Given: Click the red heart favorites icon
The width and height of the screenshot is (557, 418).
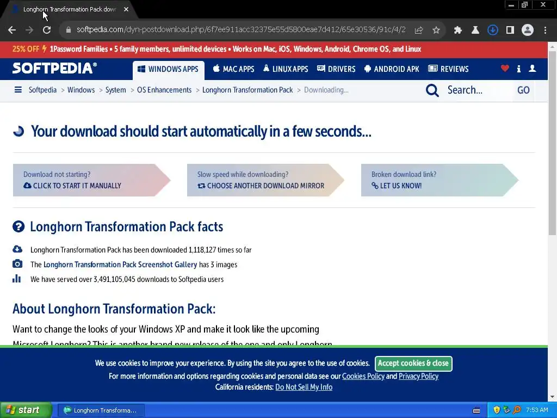Looking at the screenshot, I should click(505, 68).
